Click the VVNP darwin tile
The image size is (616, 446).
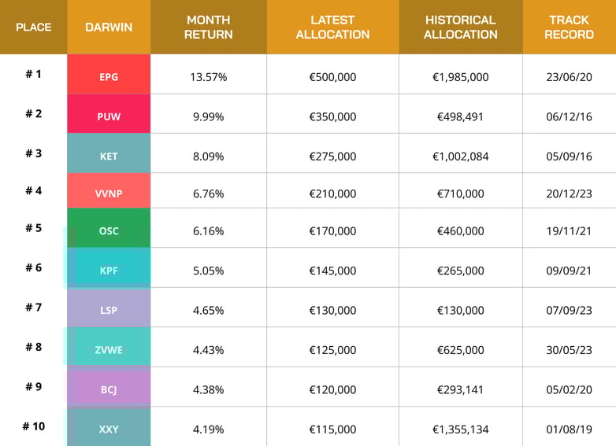tap(109, 192)
